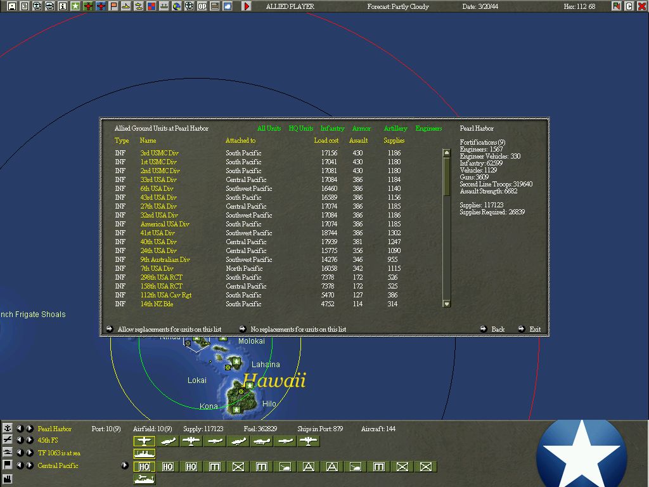Image resolution: width=649 pixels, height=487 pixels.
Task: Click the unit list scrollbar up arrow
Action: click(x=447, y=153)
